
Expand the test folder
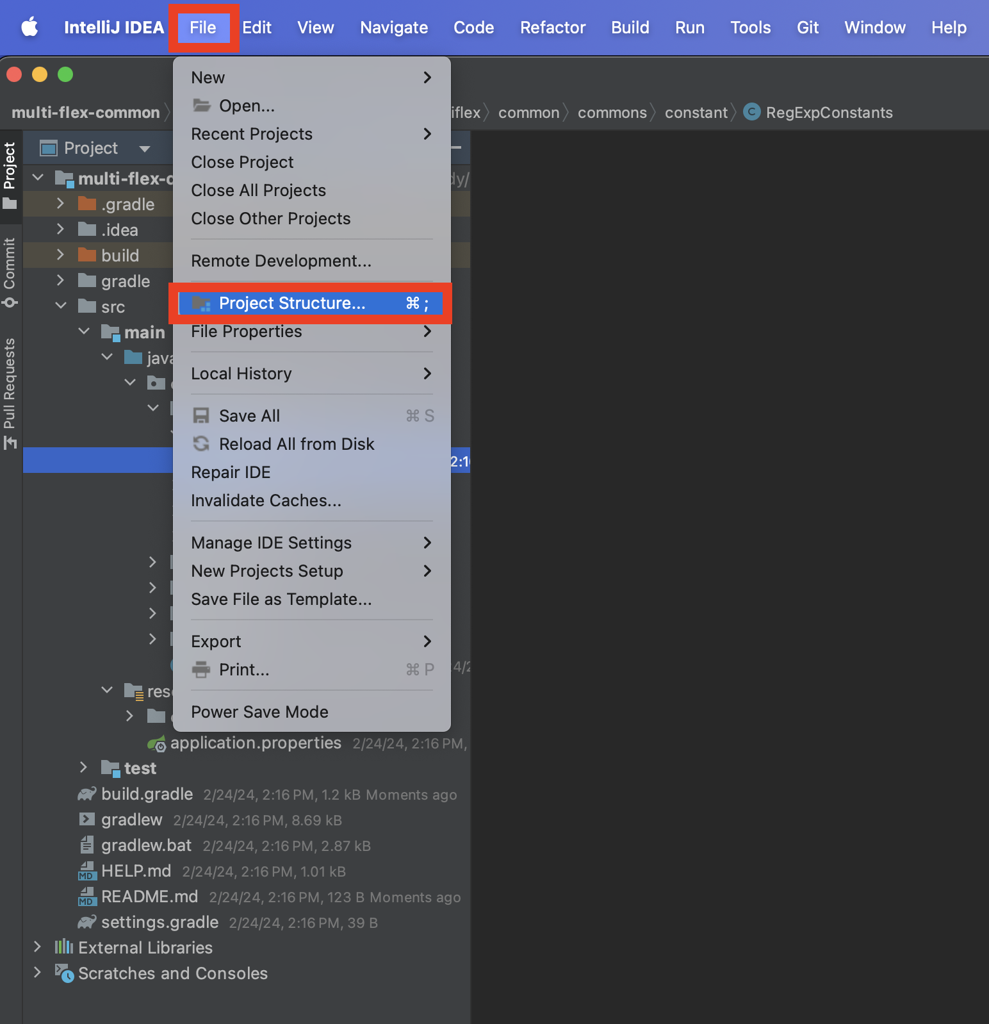point(83,768)
